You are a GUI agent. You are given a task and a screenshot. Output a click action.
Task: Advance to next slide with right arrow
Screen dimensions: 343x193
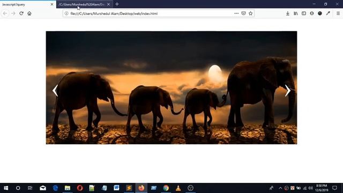tap(288, 91)
